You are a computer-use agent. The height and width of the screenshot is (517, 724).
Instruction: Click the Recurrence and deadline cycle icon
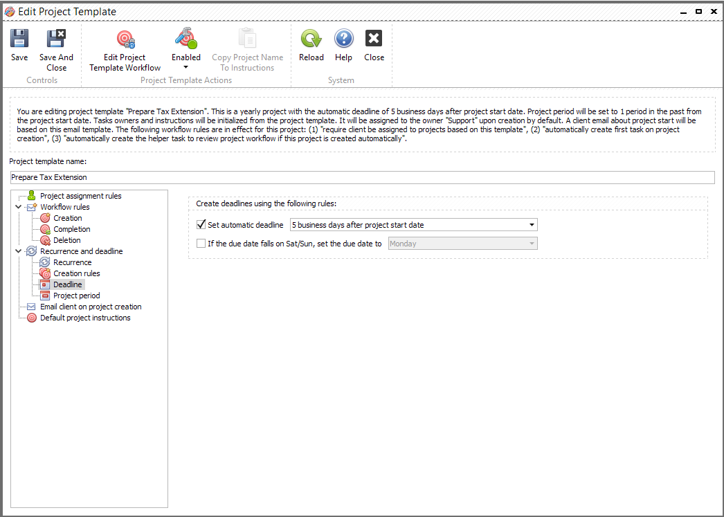31,251
